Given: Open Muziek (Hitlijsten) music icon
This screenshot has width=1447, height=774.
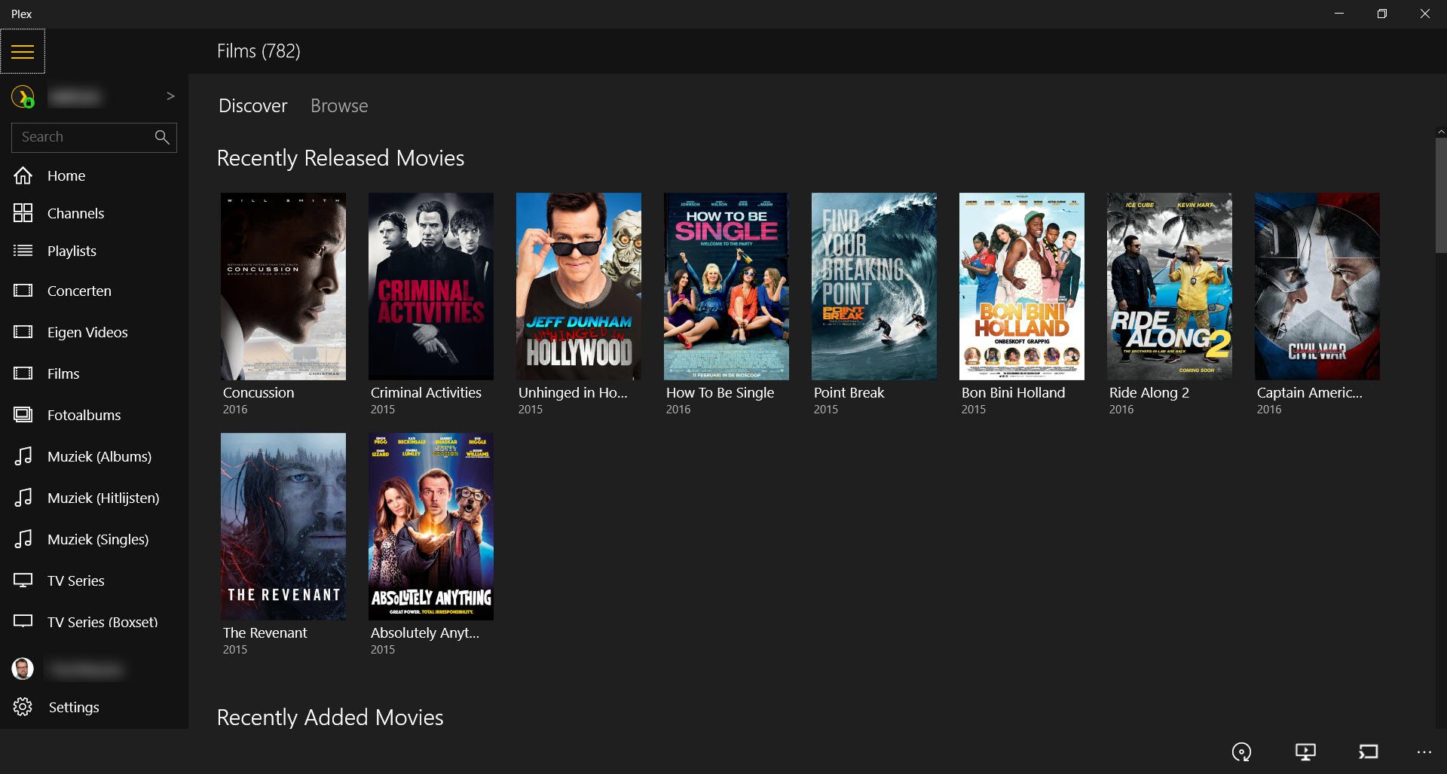Looking at the screenshot, I should pos(23,498).
